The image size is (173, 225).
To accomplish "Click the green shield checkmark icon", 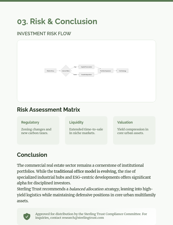I will click(x=27, y=216).
